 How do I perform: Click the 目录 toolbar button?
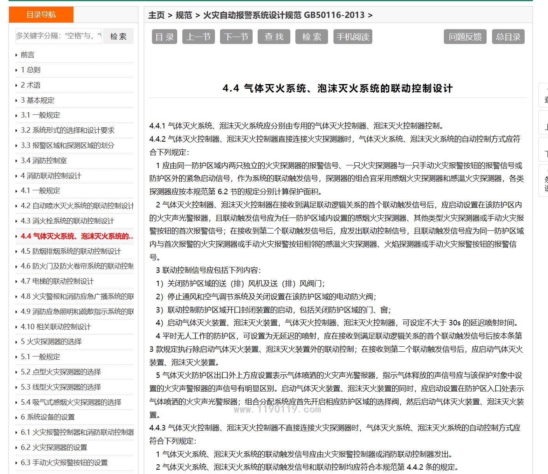coord(165,37)
